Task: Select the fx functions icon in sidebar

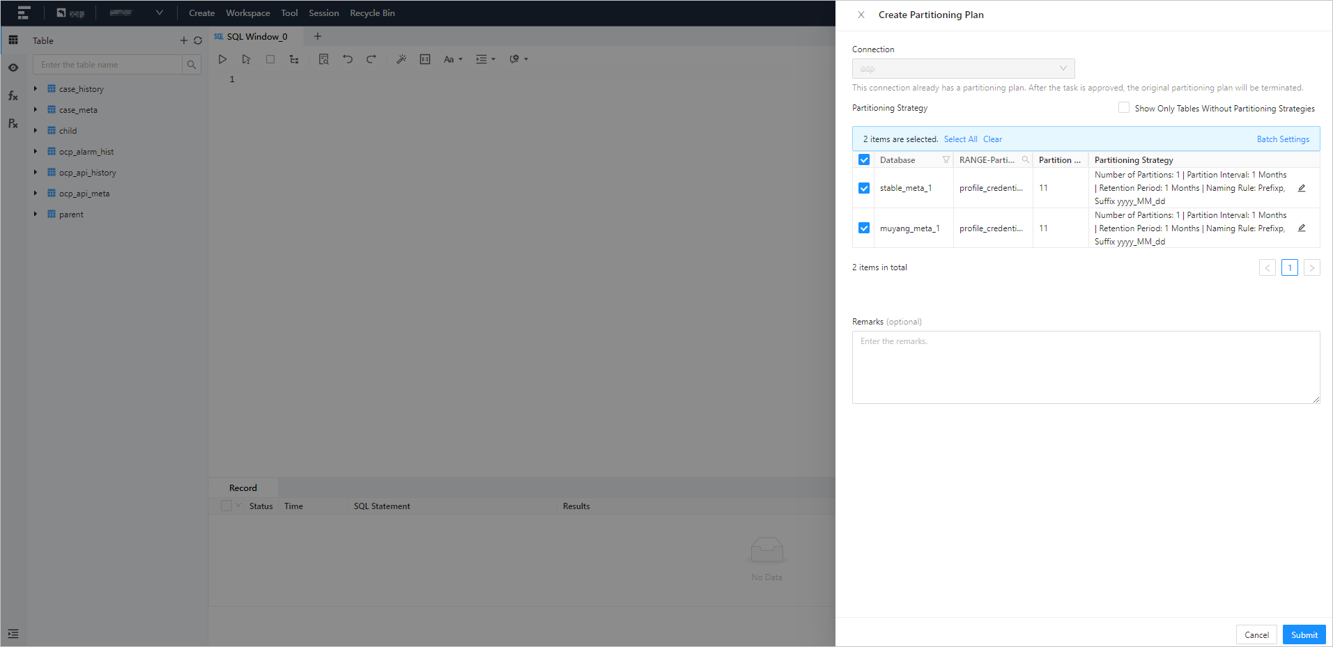Action: (13, 95)
